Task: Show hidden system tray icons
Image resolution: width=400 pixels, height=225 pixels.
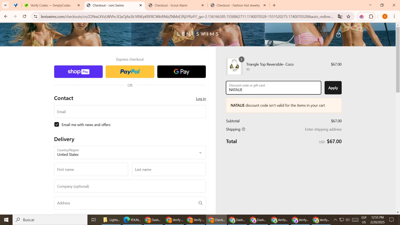Action: click(335, 220)
